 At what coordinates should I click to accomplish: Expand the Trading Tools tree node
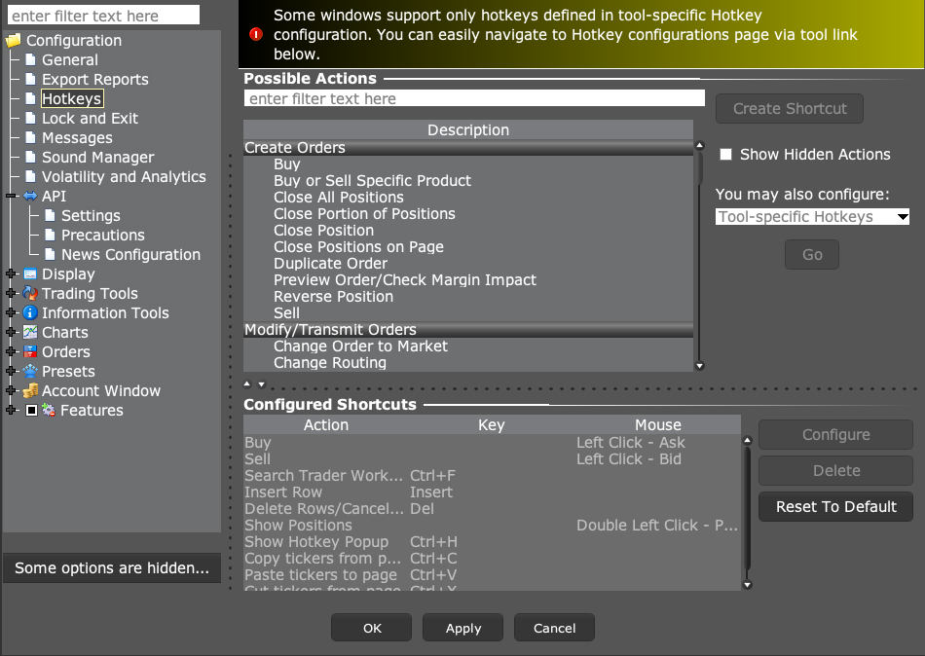(11, 293)
